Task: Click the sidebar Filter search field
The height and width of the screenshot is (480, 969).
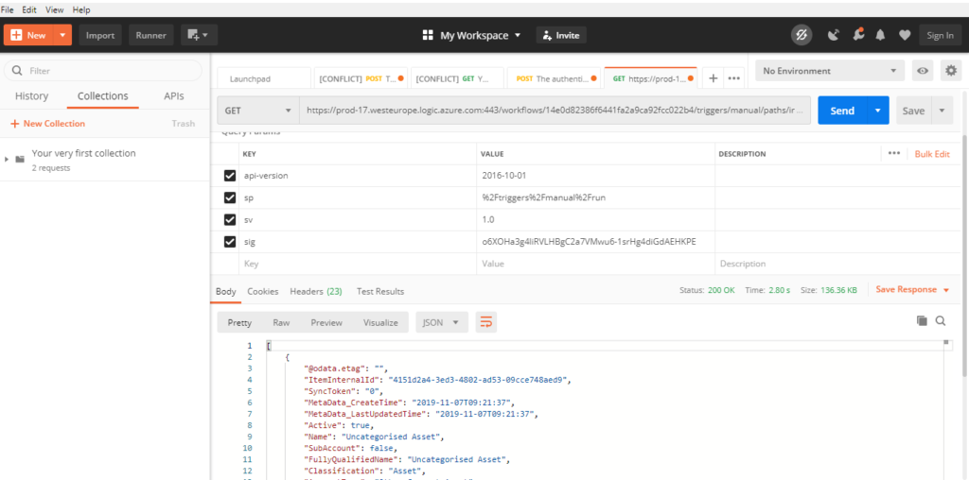Action: (102, 71)
